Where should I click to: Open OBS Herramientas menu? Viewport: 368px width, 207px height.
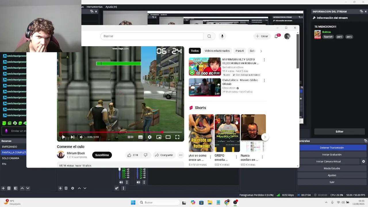(95, 7)
